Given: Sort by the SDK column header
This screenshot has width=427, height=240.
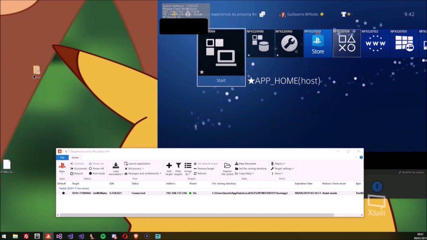Looking at the screenshot, I should click(x=112, y=183).
